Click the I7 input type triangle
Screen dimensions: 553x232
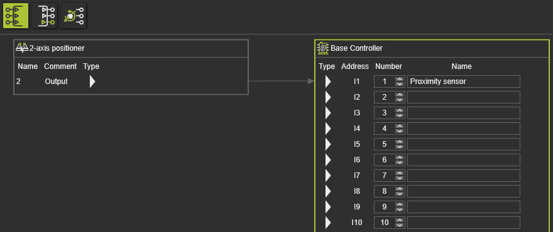[328, 176]
